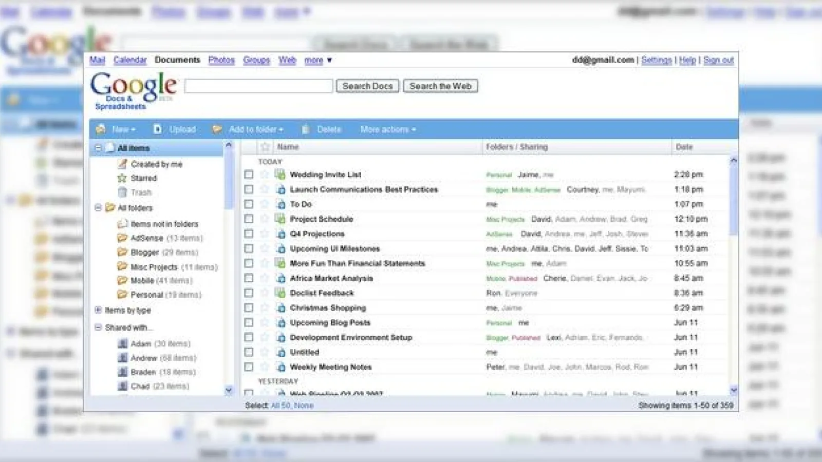This screenshot has height=462, width=822.
Task: Click document icon for Upcoming UI Milestones
Action: (x=281, y=248)
